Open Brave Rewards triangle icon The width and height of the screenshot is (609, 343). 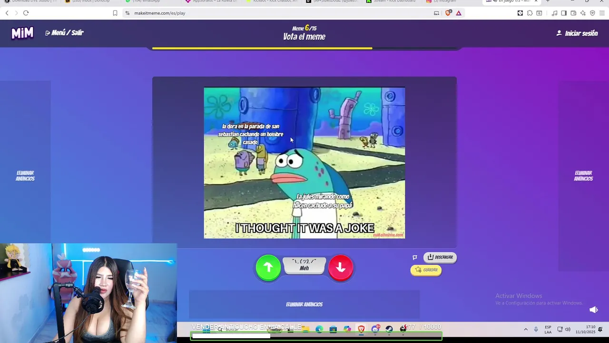tap(459, 13)
